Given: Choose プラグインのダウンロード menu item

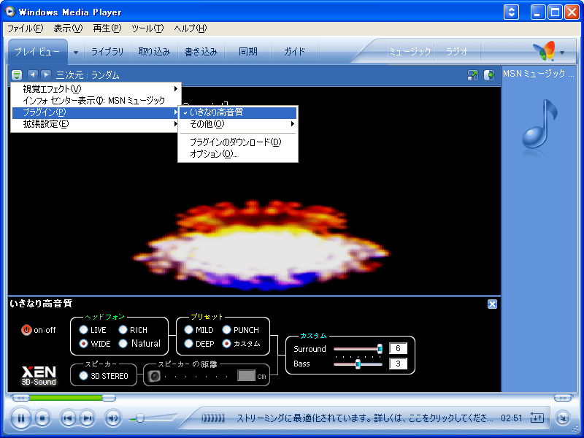Looking at the screenshot, I should (x=238, y=142).
